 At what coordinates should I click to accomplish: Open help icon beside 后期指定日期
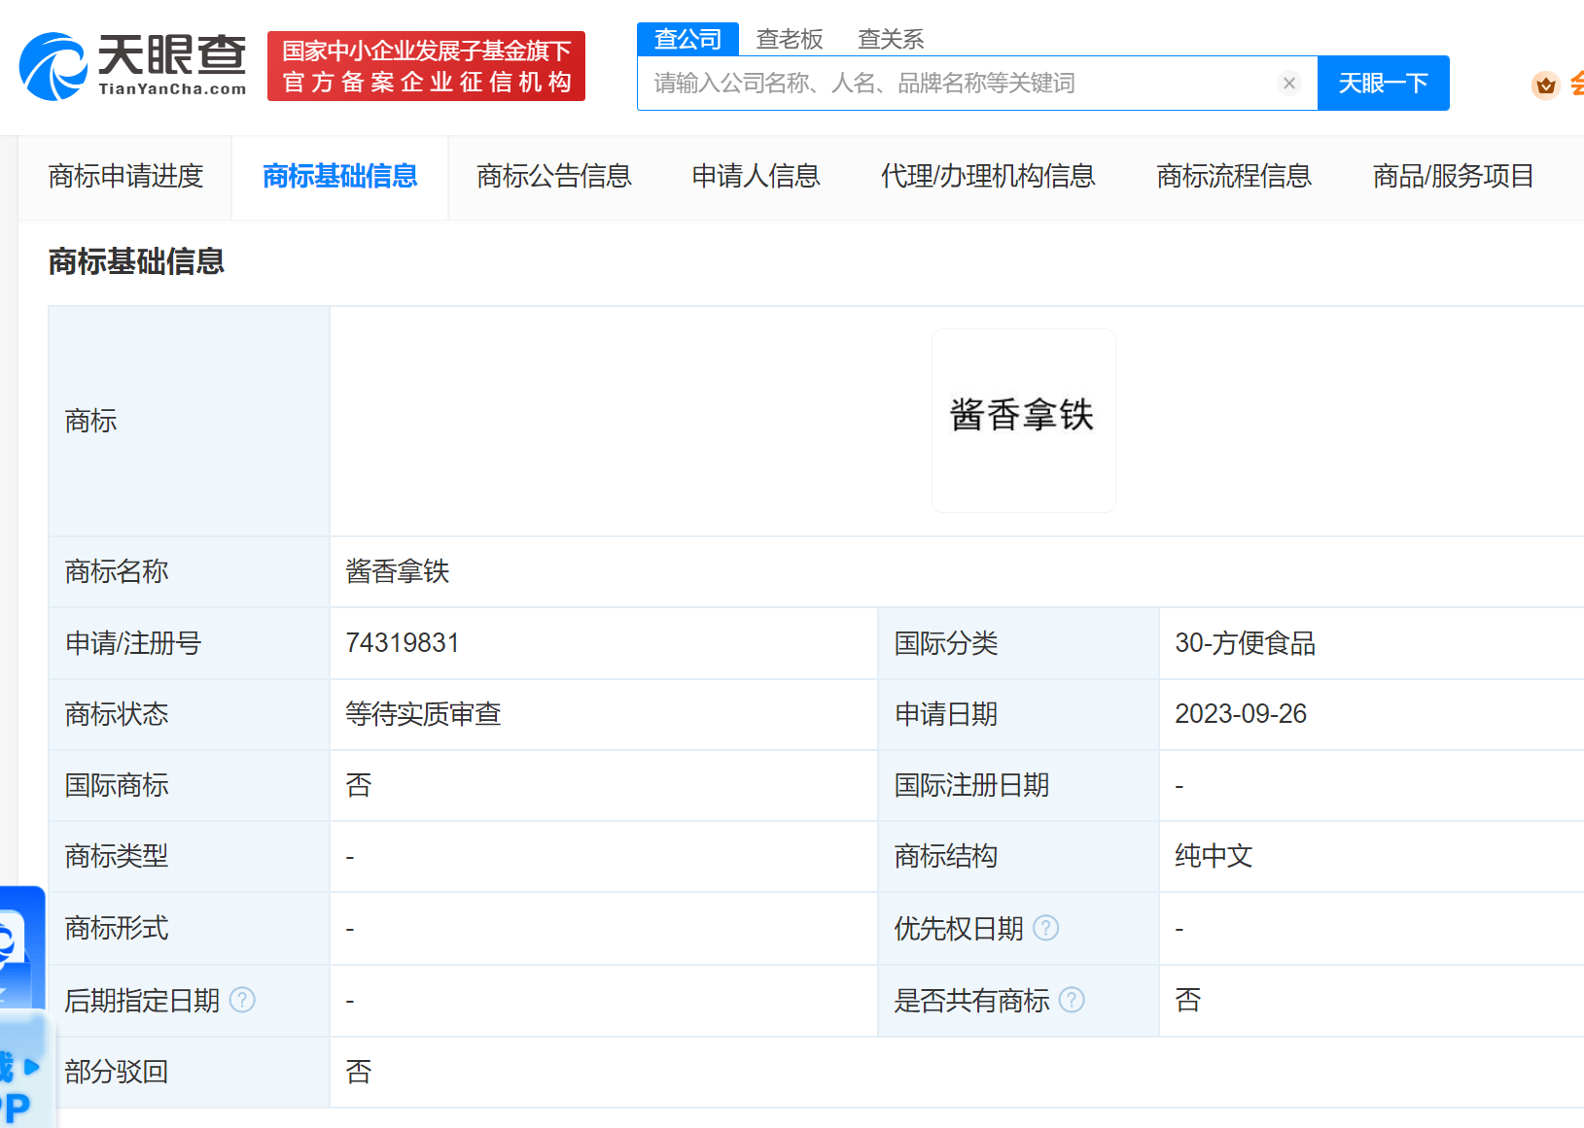tap(242, 1000)
